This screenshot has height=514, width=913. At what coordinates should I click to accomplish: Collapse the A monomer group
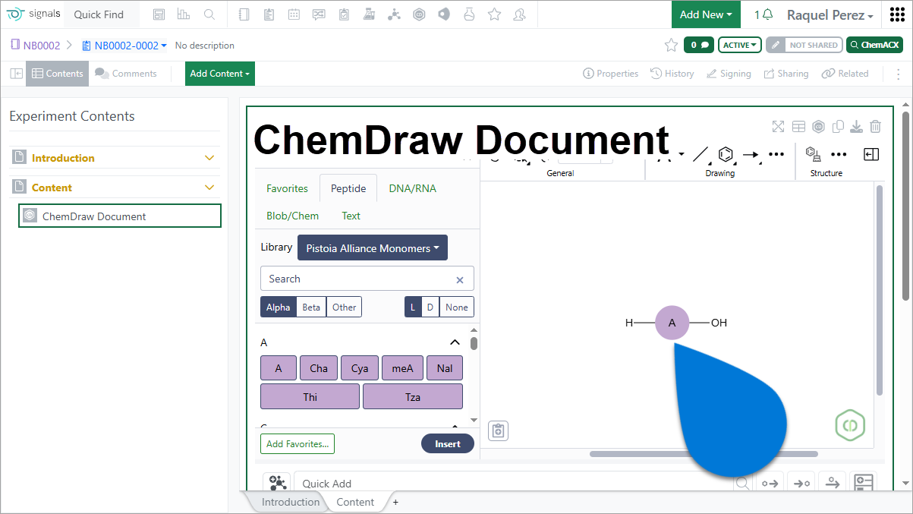pos(455,342)
